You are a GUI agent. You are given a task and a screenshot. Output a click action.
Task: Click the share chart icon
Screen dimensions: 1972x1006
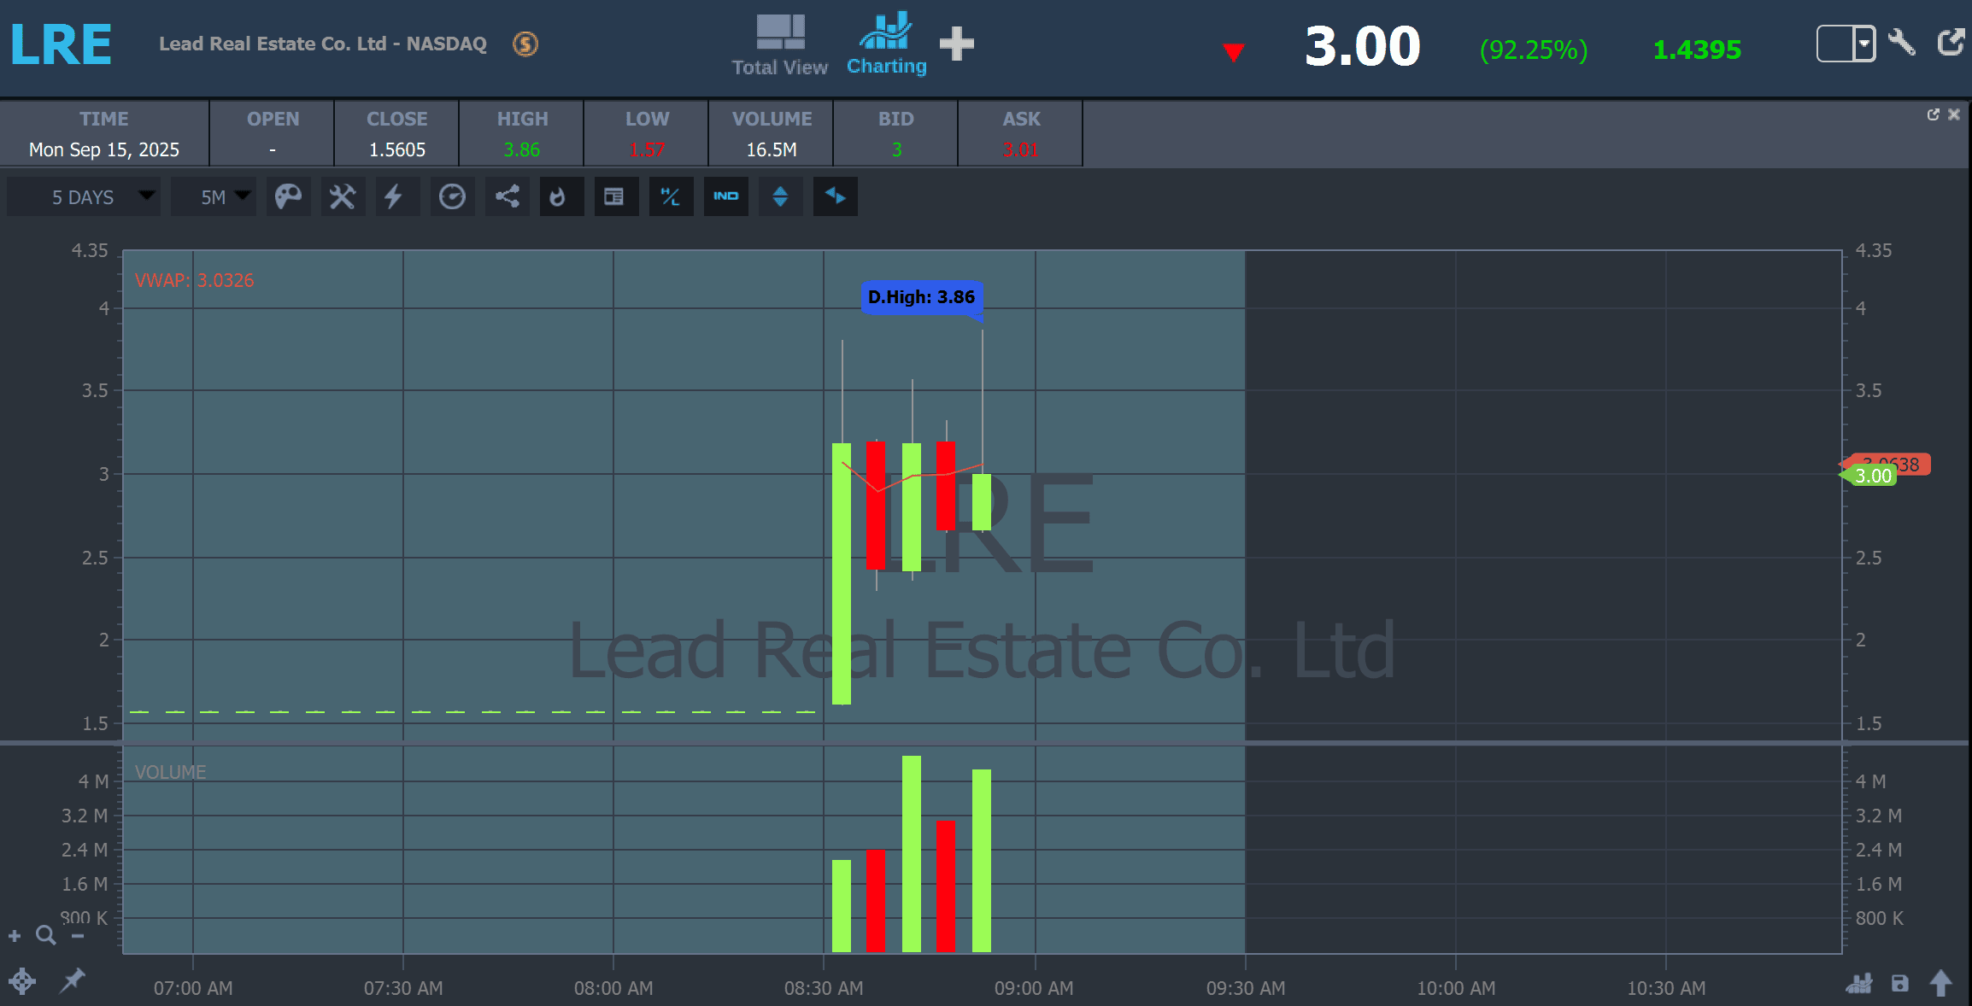tap(508, 197)
